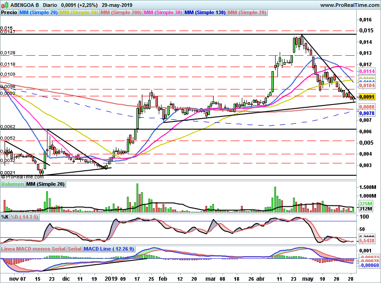Click the magenta 0,0114 moving average tag

[x=367, y=71]
